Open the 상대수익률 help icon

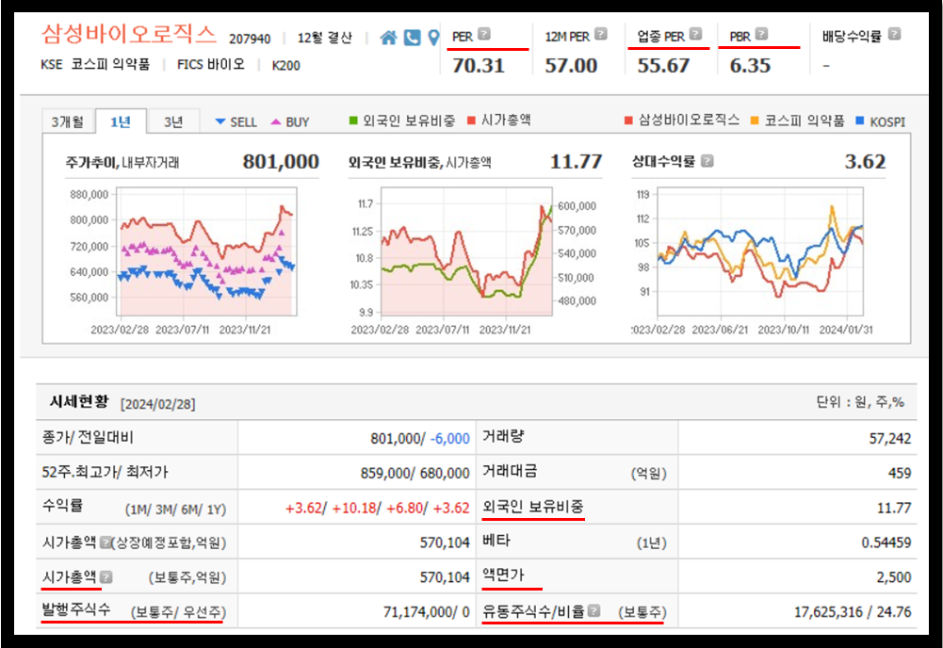point(707,161)
